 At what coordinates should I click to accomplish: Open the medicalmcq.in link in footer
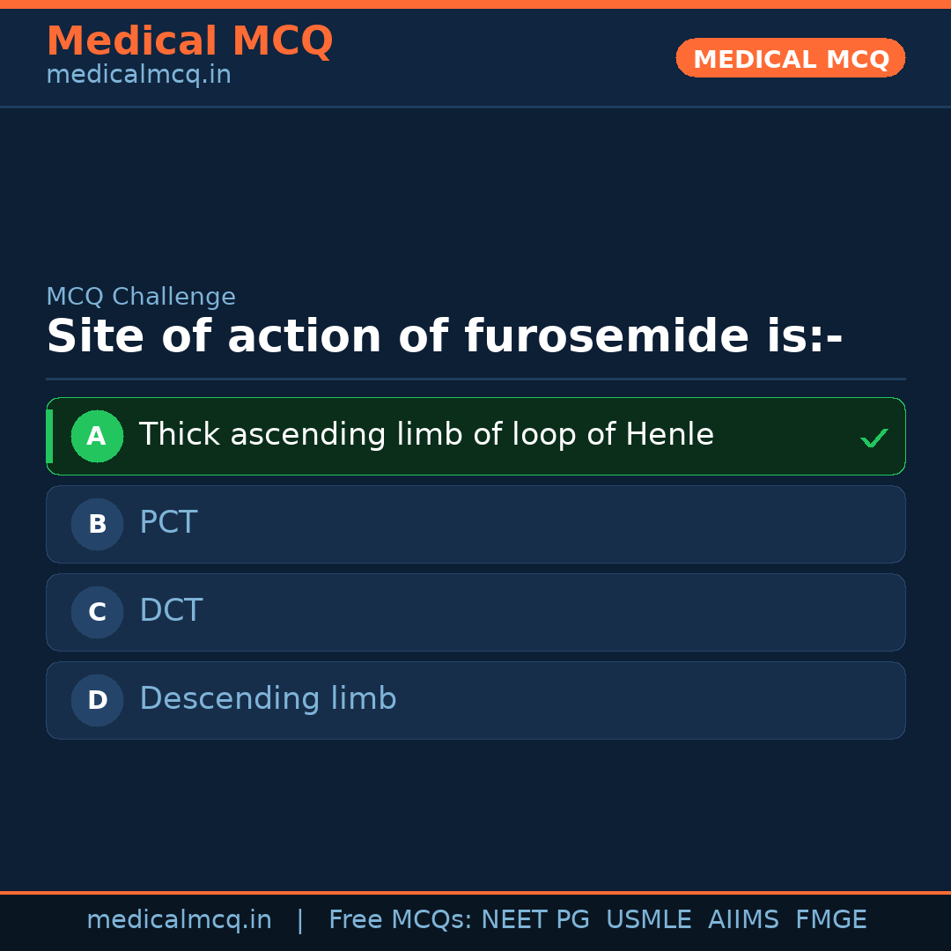coord(179,920)
